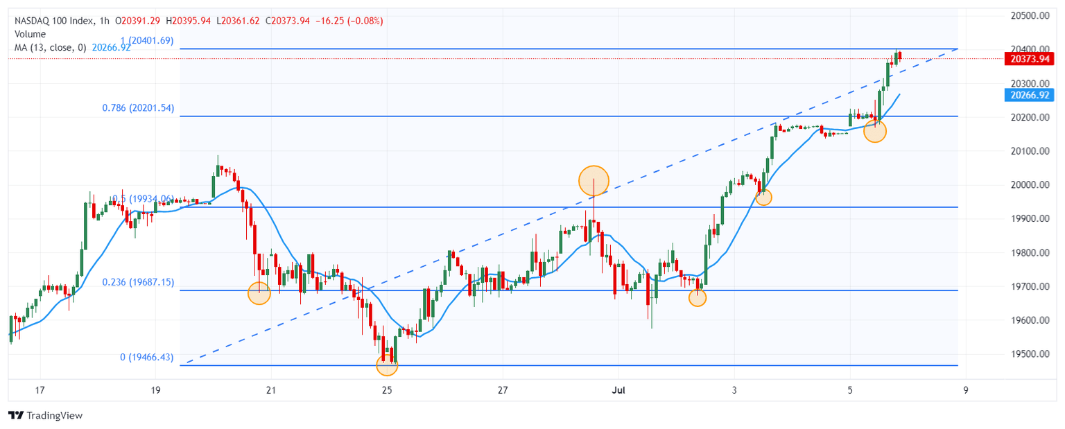This screenshot has height=429, width=1065.
Task: Click the 17 date label on the time axis
Action: [x=40, y=389]
